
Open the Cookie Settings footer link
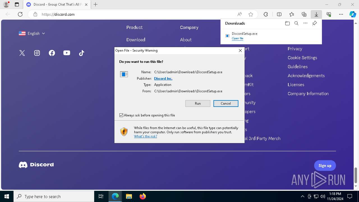coord(302,58)
